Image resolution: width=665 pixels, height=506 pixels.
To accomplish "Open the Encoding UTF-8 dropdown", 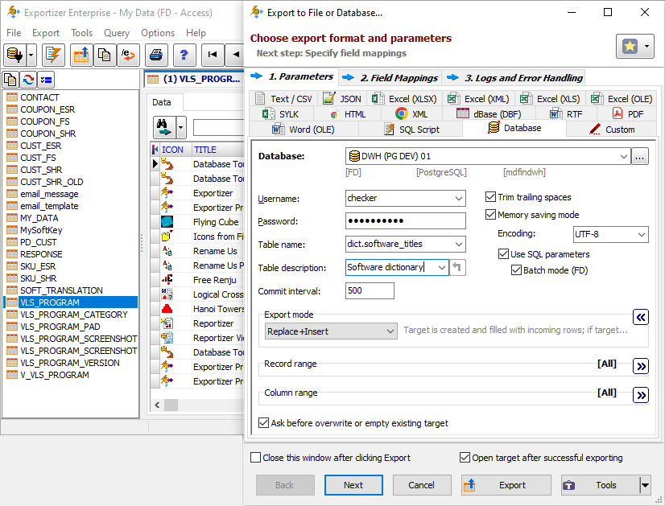I will (x=641, y=234).
